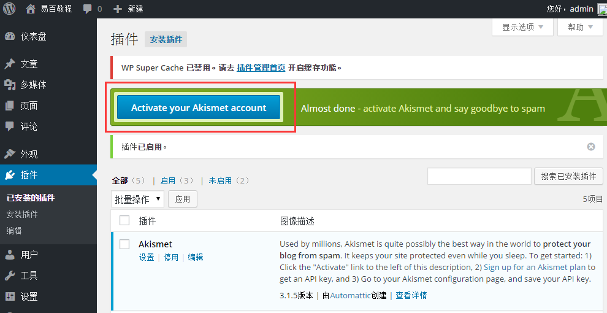Click the 设置 sliders icon

coord(10,296)
